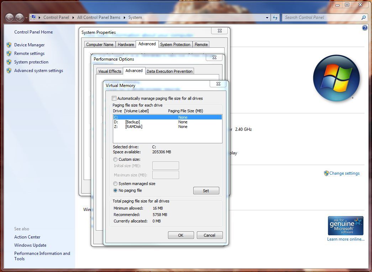This screenshot has width=372, height=272.
Task: Click the refresh icon beside the address bar
Action: click(x=275, y=17)
